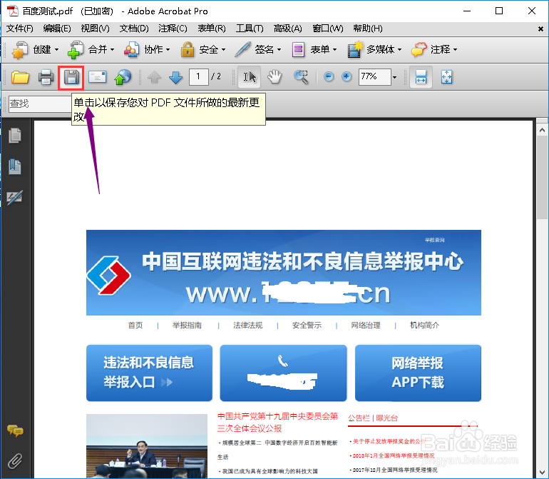The image size is (549, 479).
Task: Open the 表单(R) menu in the menu bar
Action: pyautogui.click(x=212, y=29)
